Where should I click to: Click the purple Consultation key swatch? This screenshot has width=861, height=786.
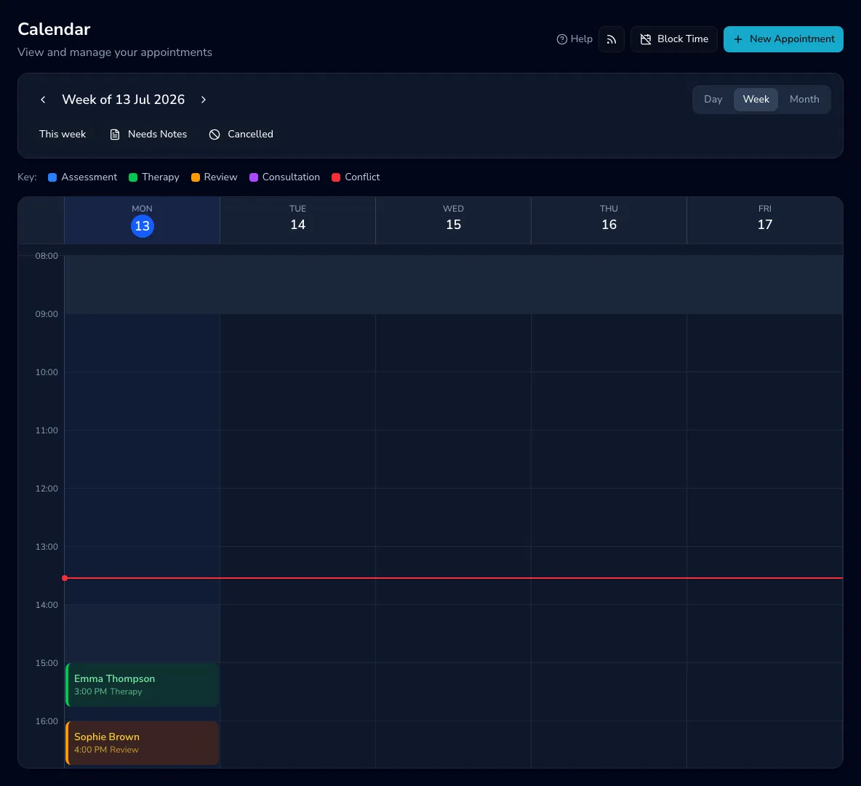click(x=254, y=177)
